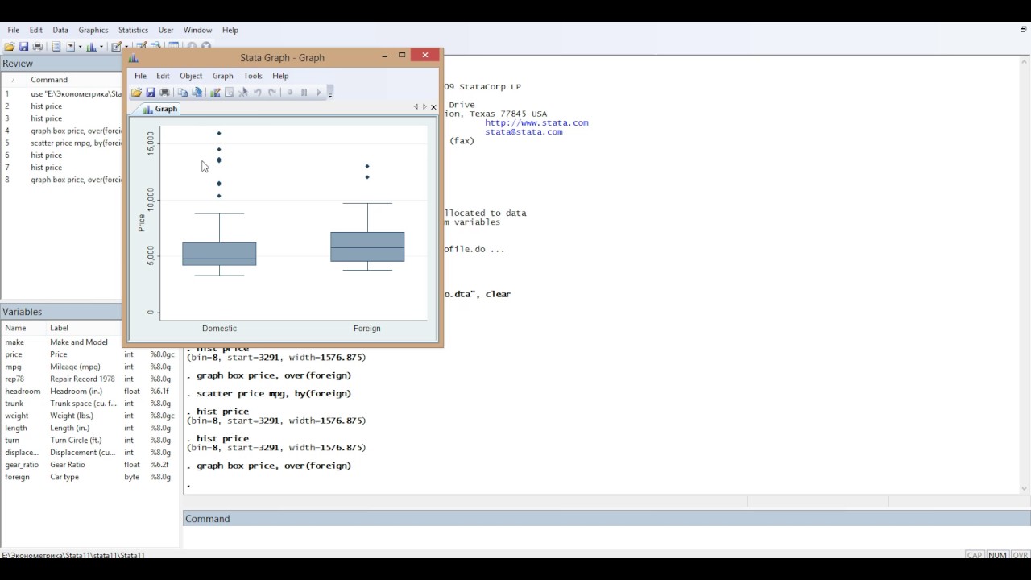Focus the Command input field
The image size is (1031, 580).
[607, 538]
